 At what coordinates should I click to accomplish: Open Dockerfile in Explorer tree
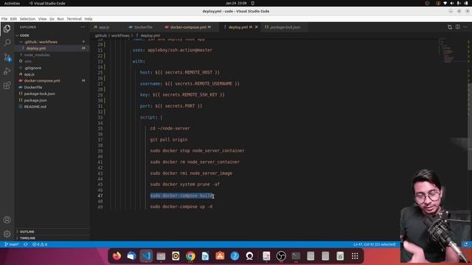click(x=52, y=87)
